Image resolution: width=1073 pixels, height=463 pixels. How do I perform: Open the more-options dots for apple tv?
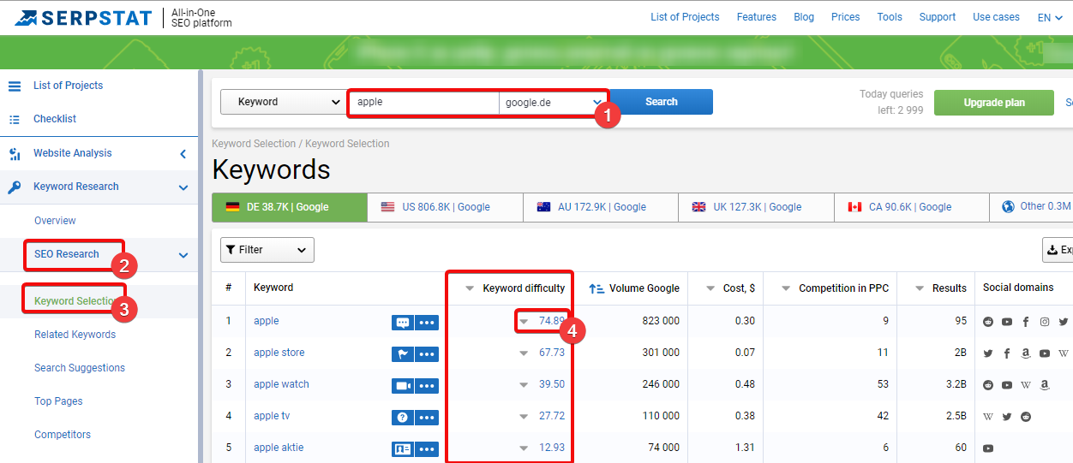pos(427,417)
